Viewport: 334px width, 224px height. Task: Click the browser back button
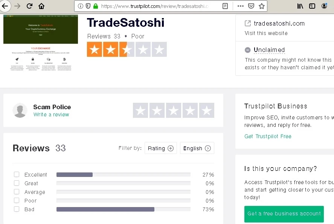coord(5,6)
